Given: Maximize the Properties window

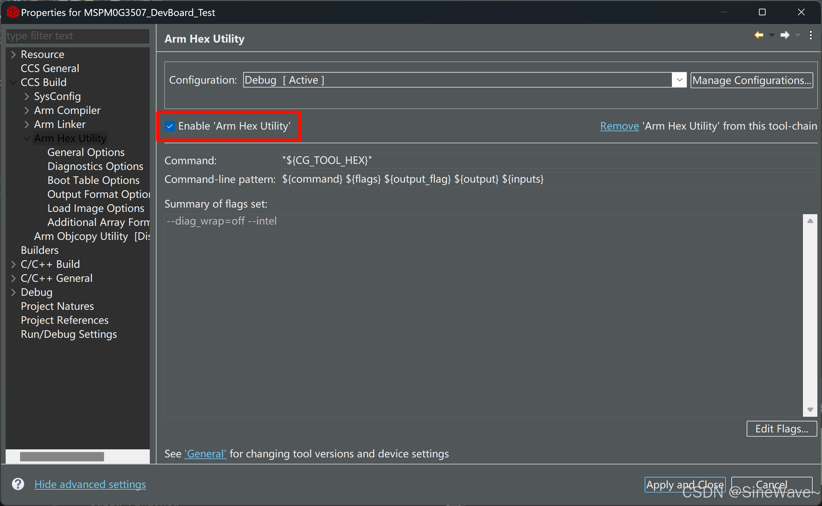Looking at the screenshot, I should [x=762, y=12].
